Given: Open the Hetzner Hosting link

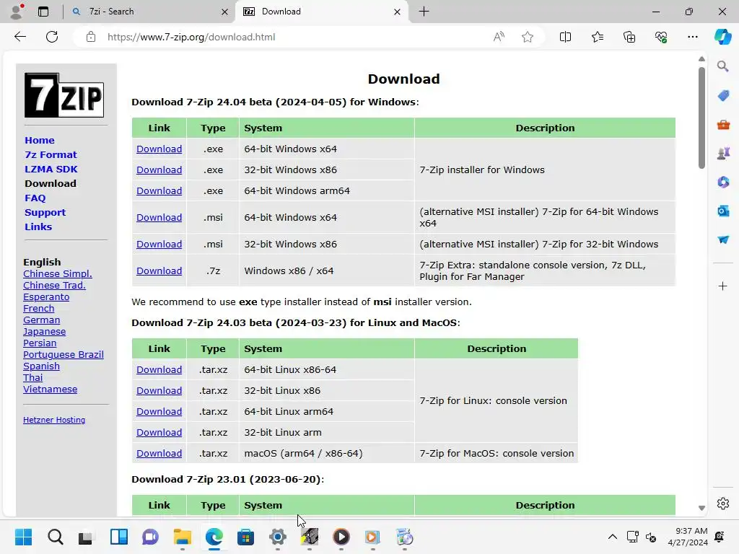Looking at the screenshot, I should [x=54, y=420].
